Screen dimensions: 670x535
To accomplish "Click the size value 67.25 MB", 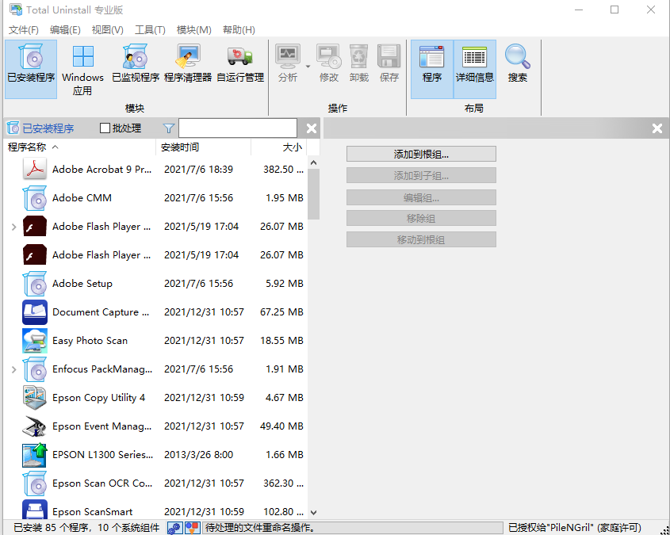I will click(281, 312).
